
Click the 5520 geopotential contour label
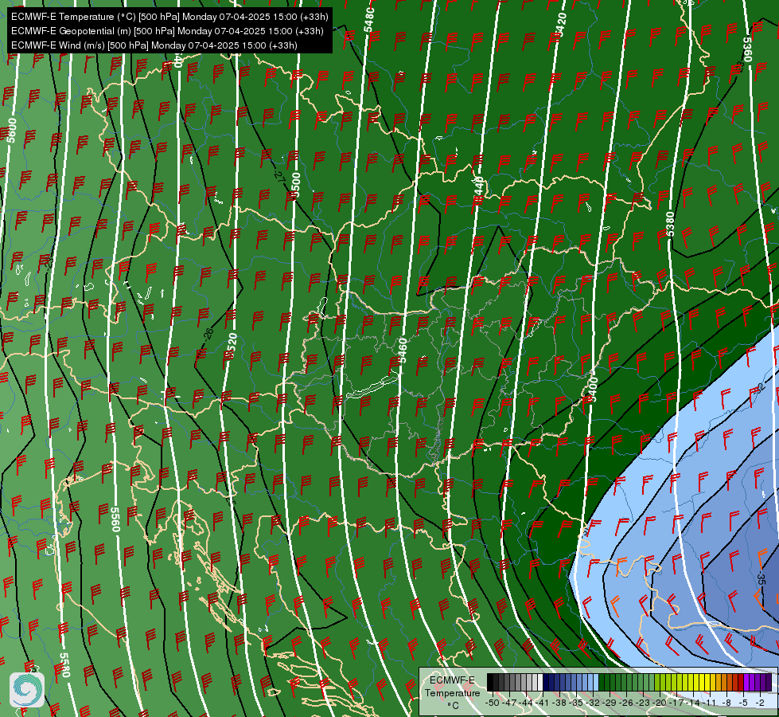(232, 346)
